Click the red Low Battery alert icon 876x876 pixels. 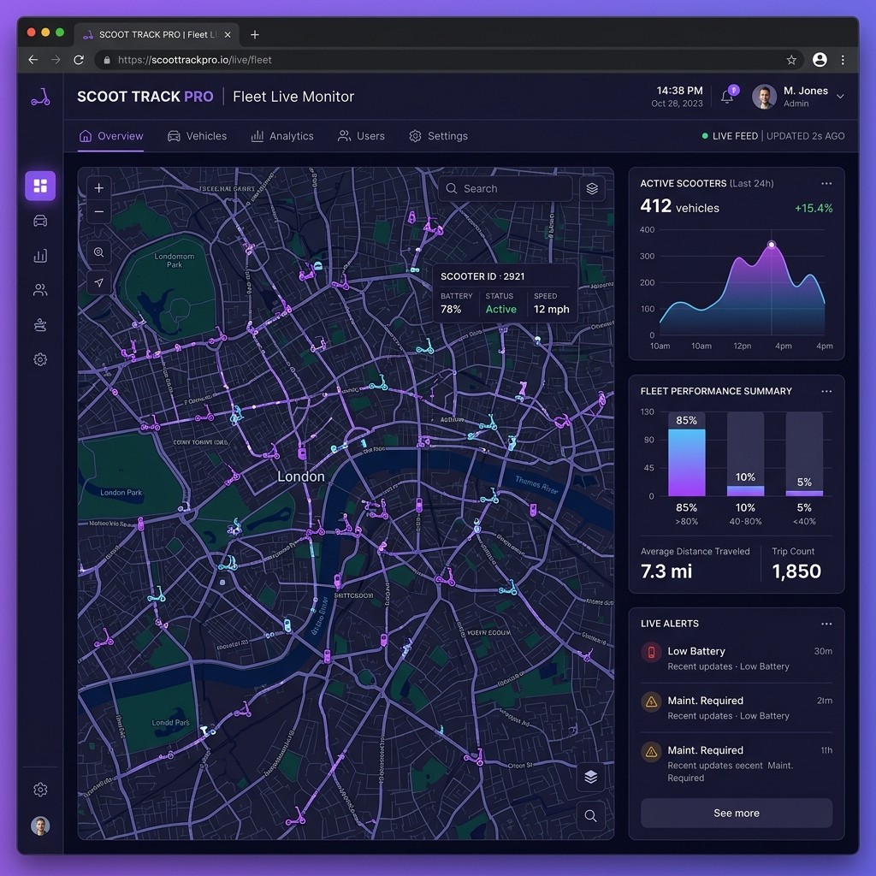651,652
